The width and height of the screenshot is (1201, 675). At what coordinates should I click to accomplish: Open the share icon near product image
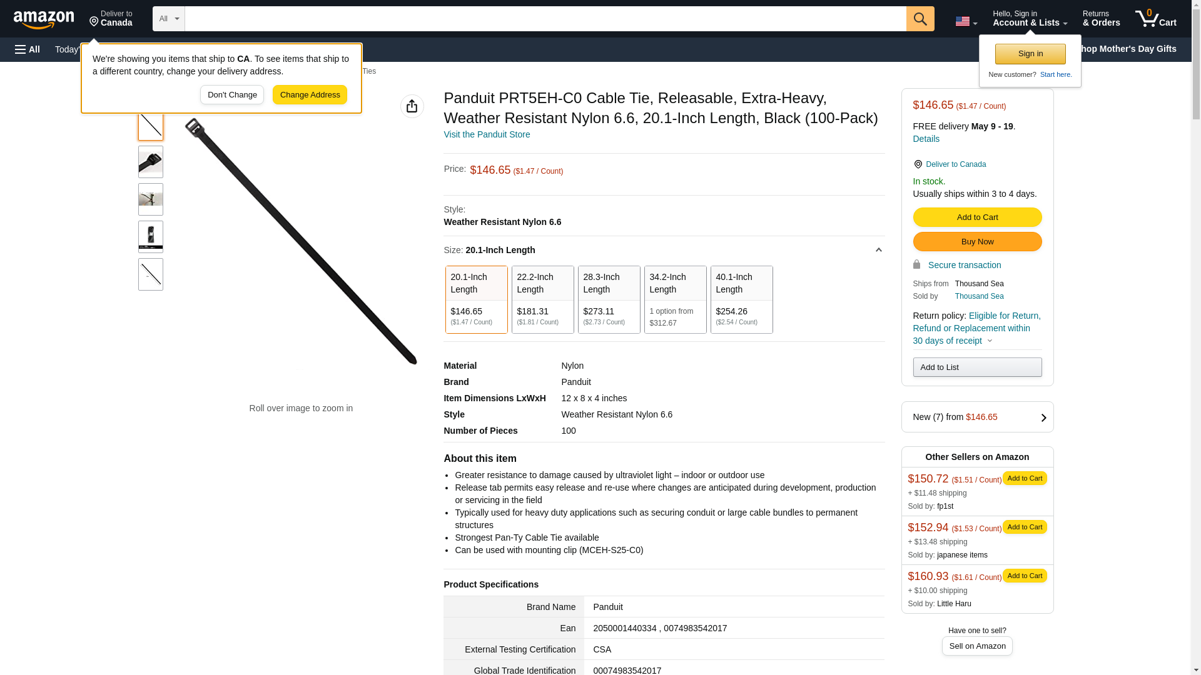click(412, 106)
